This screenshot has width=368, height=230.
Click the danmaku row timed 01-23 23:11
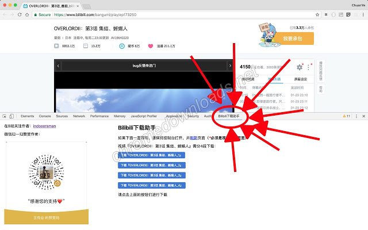[x=274, y=101]
